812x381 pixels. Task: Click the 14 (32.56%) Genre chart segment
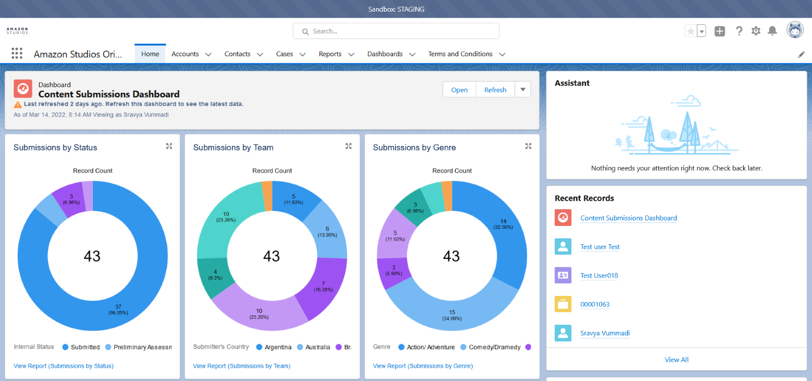pyautogui.click(x=503, y=224)
